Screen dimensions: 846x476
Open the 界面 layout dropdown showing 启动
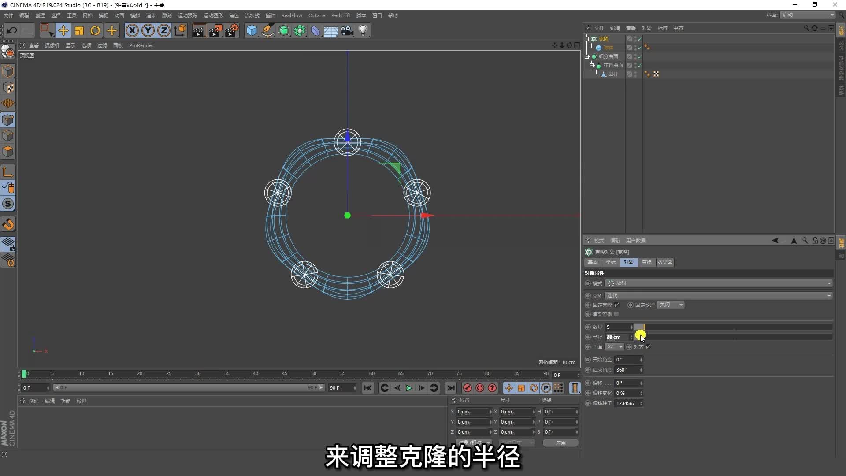click(x=808, y=15)
